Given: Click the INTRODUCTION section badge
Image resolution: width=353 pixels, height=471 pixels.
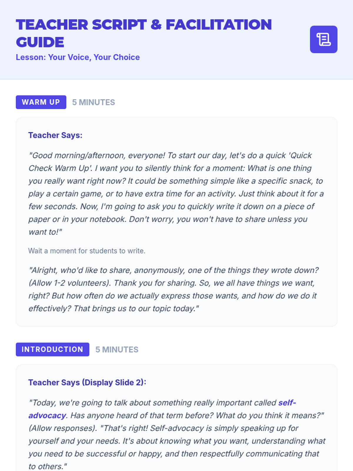Looking at the screenshot, I should pos(52,349).
